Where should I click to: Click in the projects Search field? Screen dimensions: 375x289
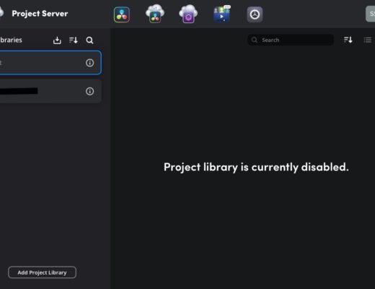291,40
